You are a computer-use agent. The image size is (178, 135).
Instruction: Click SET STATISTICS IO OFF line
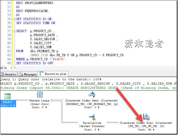(35, 63)
